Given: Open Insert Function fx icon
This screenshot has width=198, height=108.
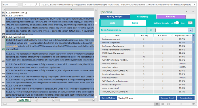Looking at the screenshot, I should pos(36,5).
